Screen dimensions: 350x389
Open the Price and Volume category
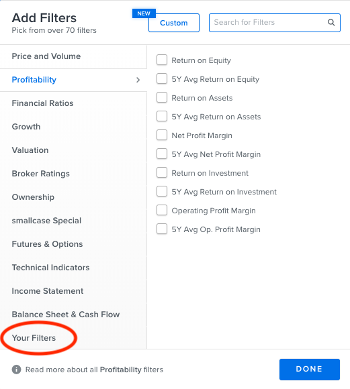click(73, 56)
